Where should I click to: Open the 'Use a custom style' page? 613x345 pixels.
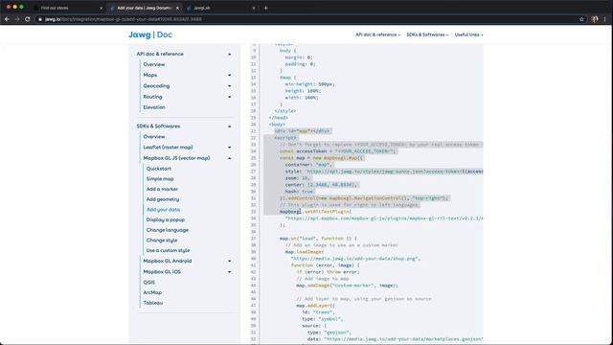[x=169, y=250]
